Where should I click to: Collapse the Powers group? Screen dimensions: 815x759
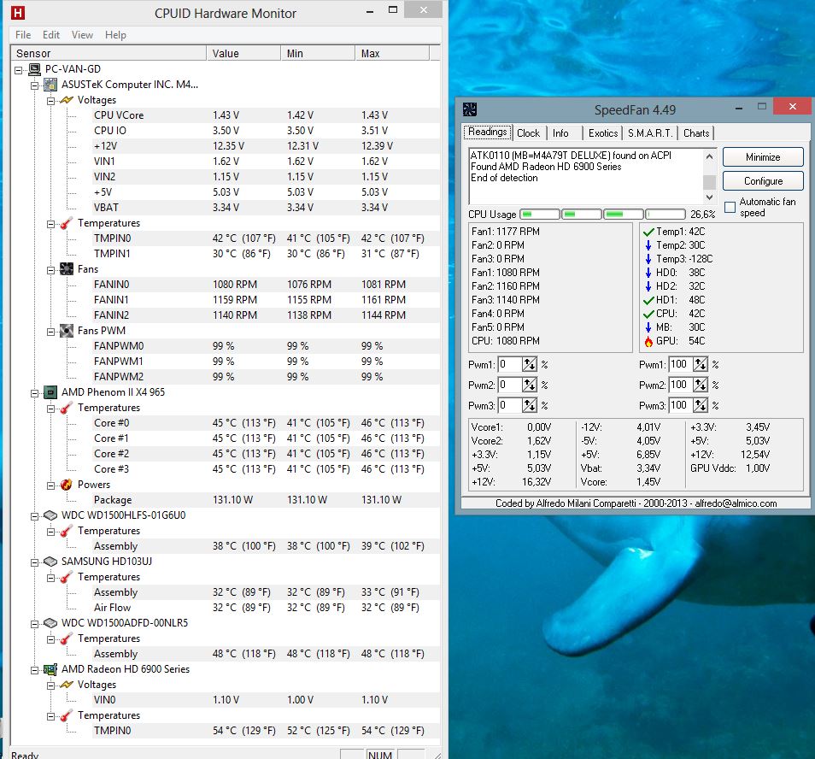[x=51, y=485]
